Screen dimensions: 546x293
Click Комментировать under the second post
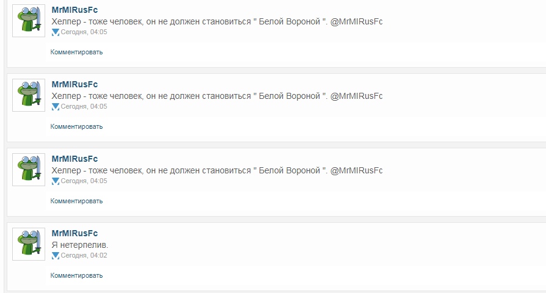(76, 127)
